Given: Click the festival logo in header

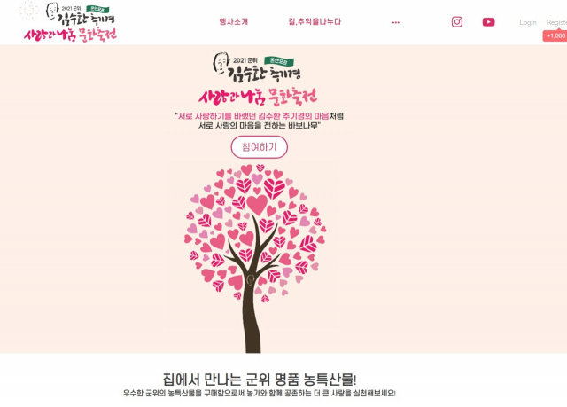Looking at the screenshot, I should [70, 22].
